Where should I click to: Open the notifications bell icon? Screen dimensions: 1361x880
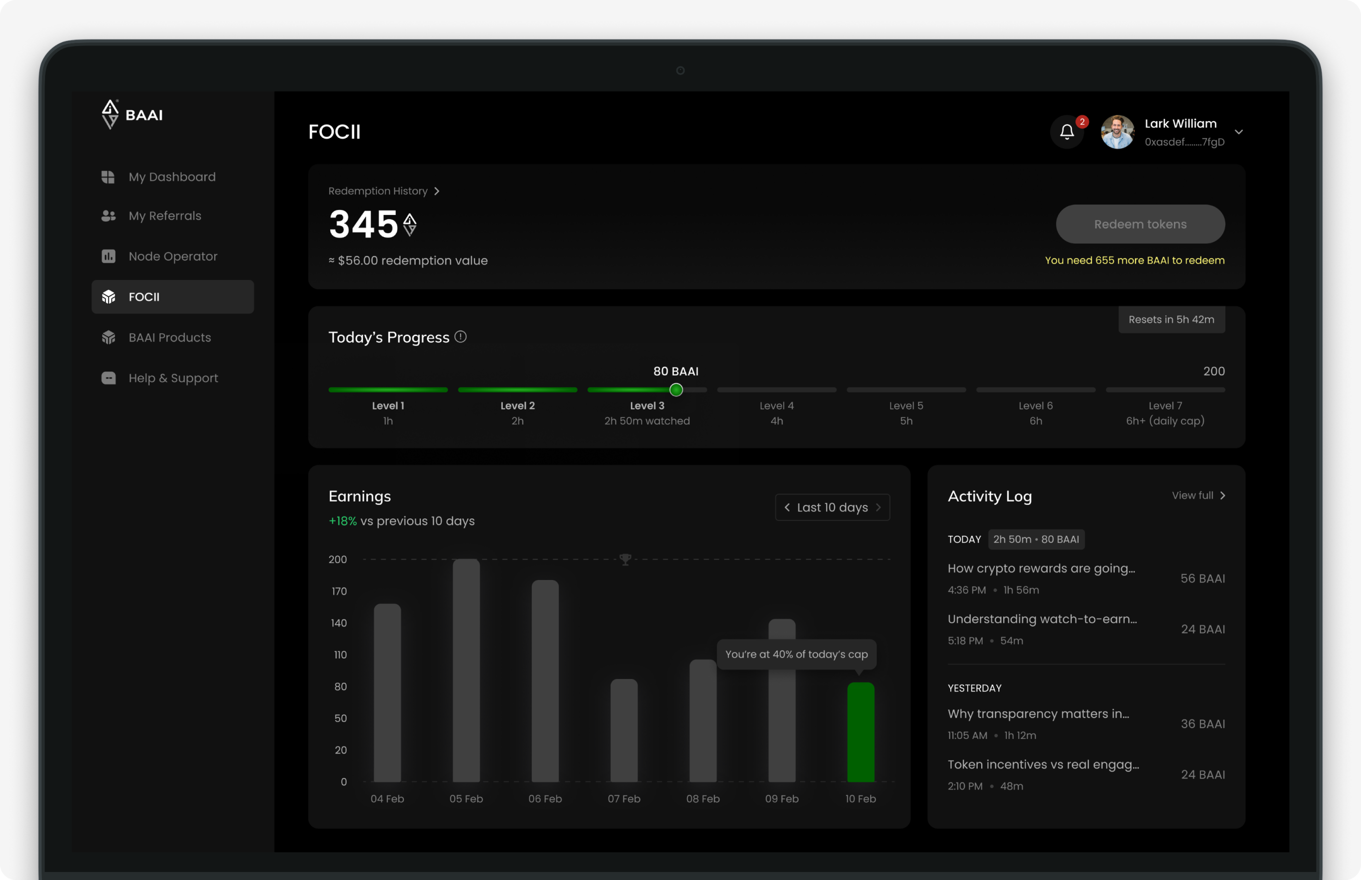[x=1066, y=132]
